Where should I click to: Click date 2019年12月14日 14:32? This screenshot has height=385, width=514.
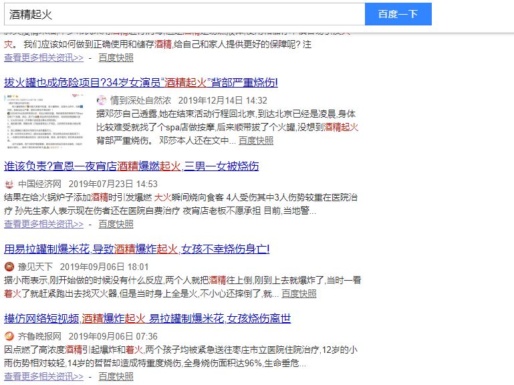tap(223, 100)
